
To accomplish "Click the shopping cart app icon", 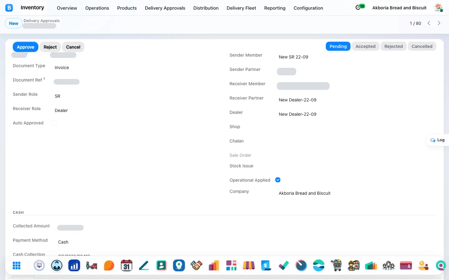I will click(x=336, y=266).
